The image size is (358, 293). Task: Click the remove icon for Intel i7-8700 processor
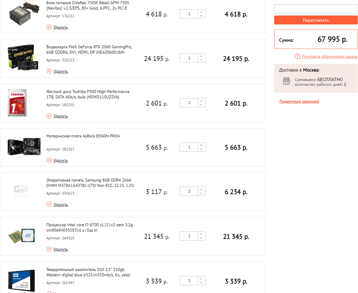point(49,249)
